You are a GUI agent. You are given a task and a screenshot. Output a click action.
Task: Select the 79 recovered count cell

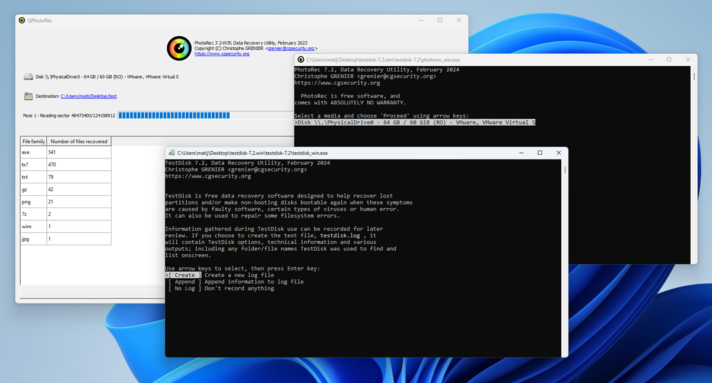[79, 177]
